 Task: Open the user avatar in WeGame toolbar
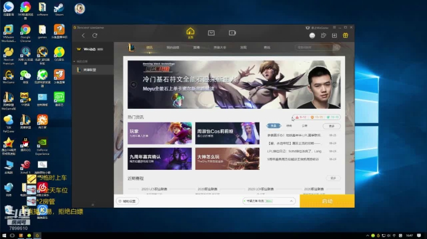[x=312, y=35]
